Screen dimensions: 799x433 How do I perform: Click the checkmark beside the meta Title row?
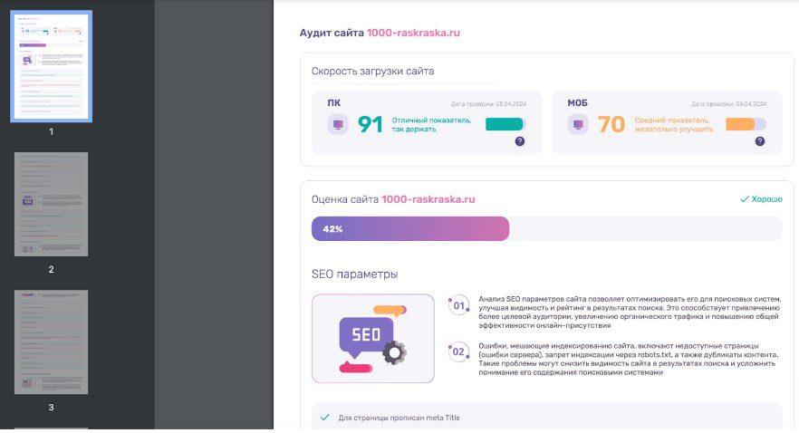click(324, 418)
